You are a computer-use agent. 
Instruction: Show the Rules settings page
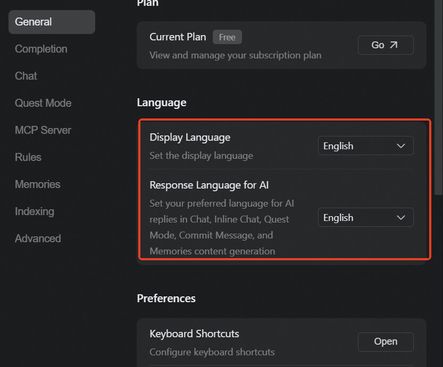pos(28,157)
